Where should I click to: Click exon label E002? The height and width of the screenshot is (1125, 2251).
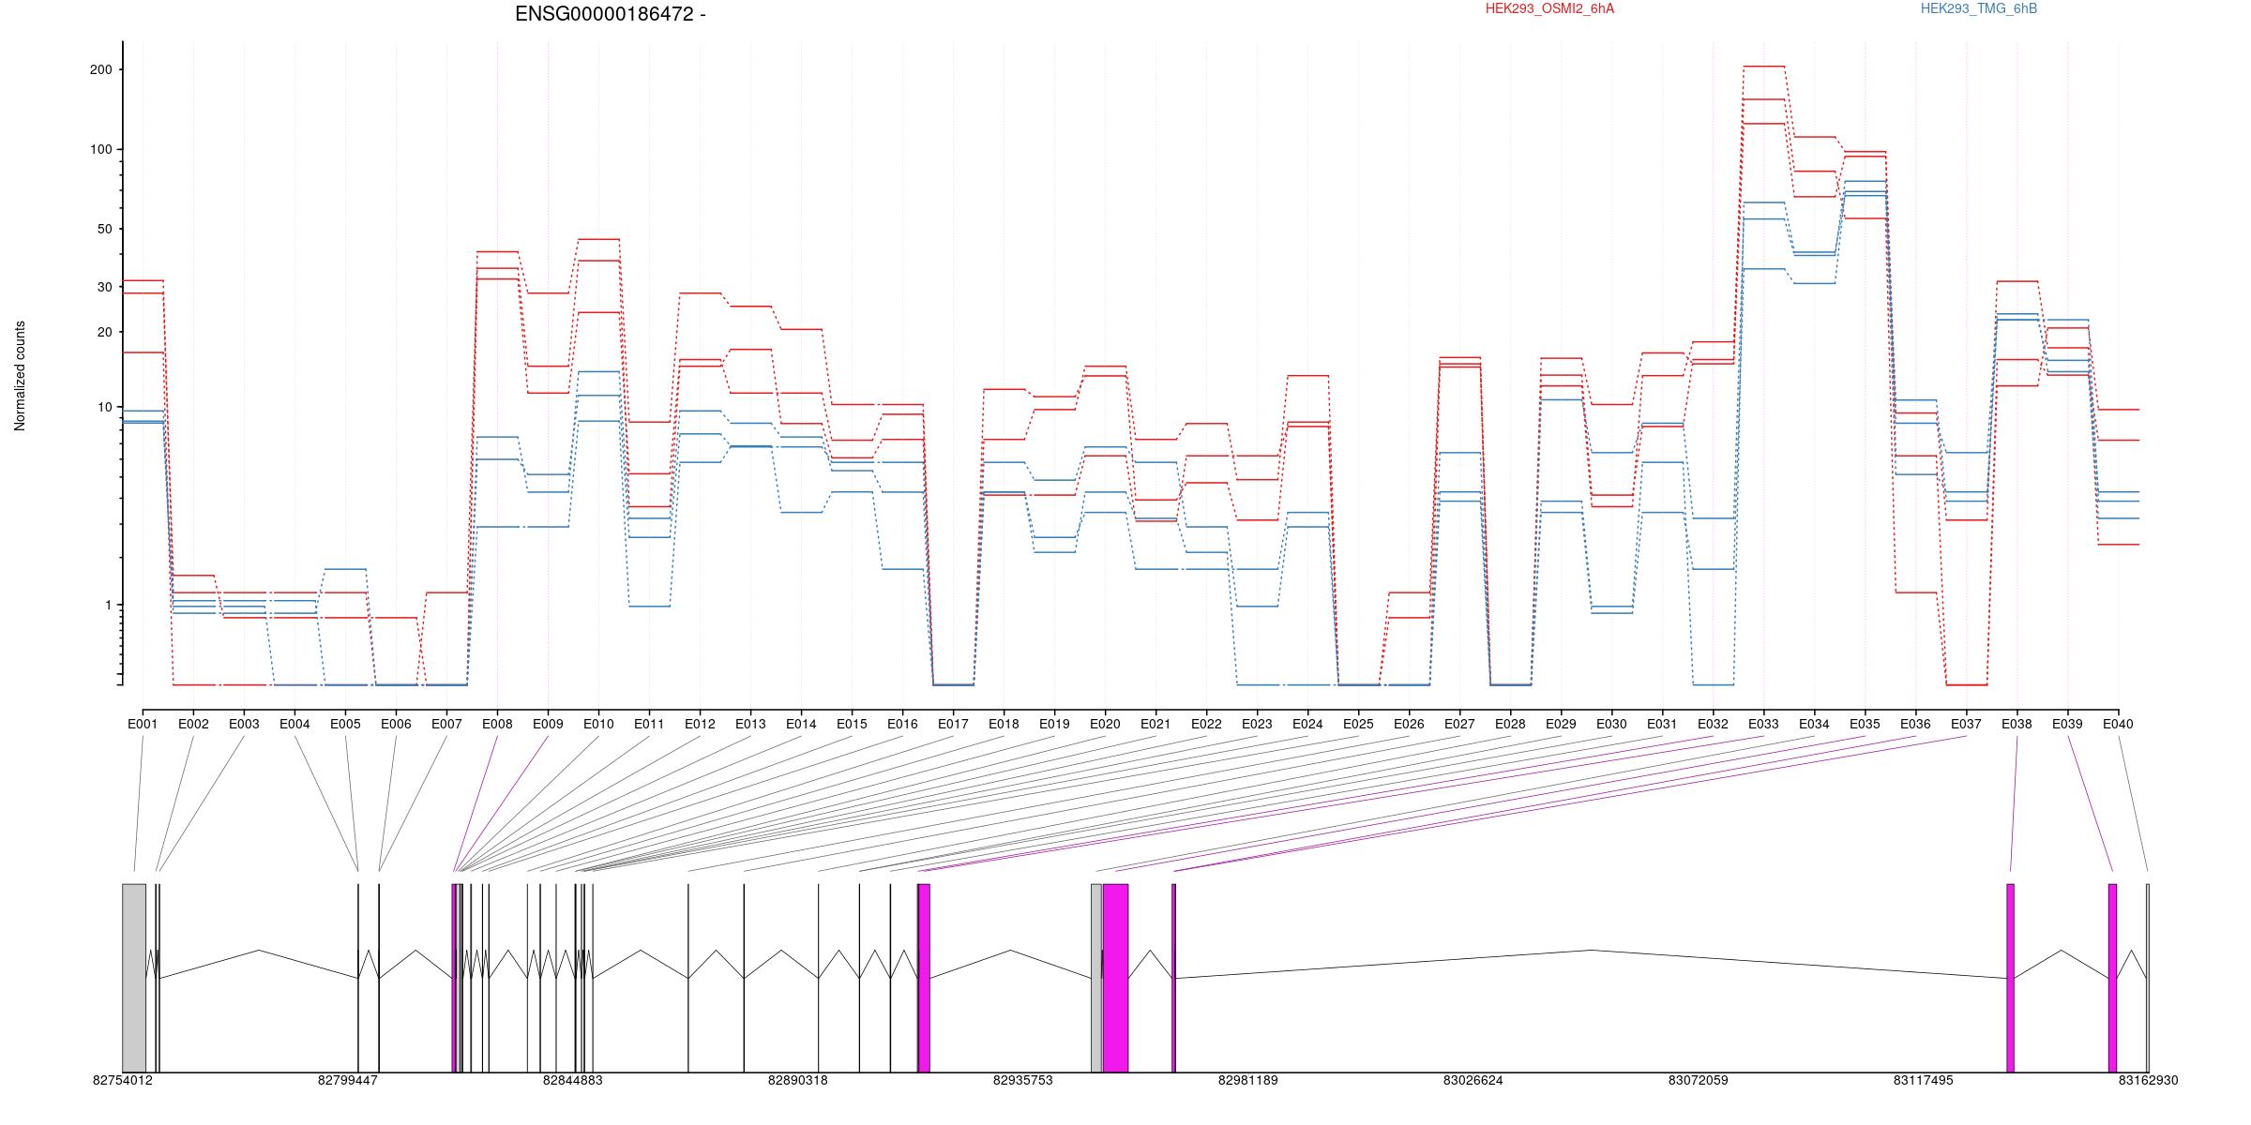coord(193,724)
